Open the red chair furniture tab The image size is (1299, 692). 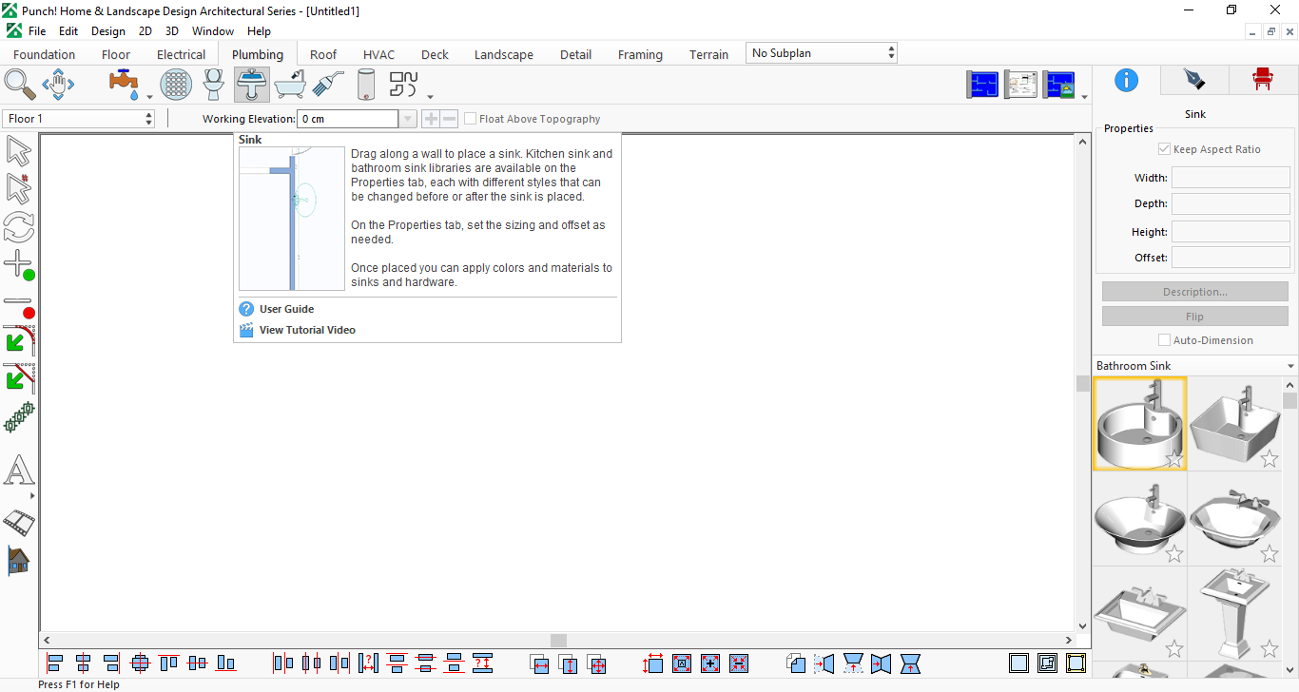1263,80
